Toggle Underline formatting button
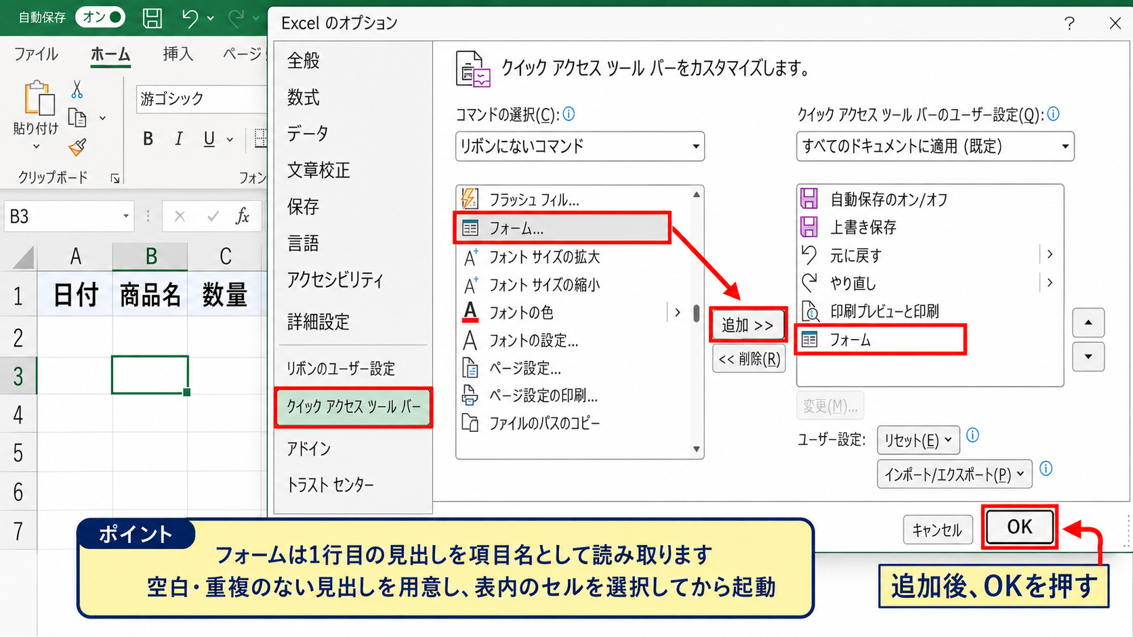 point(209,139)
